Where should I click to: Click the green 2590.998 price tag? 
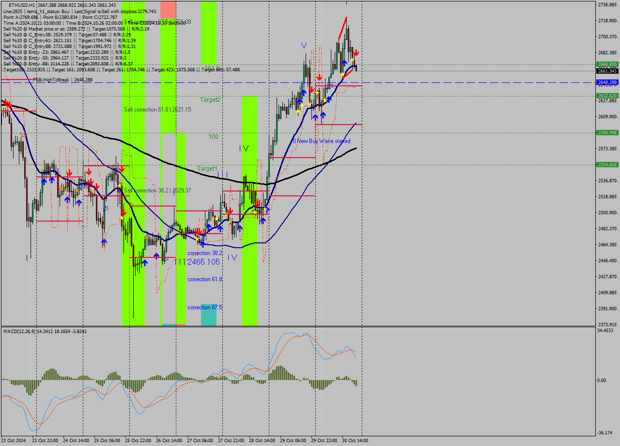[607, 133]
